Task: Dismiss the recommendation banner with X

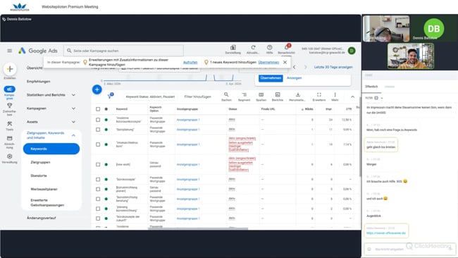Action: coord(285,62)
